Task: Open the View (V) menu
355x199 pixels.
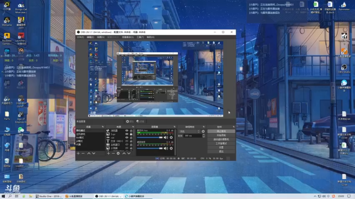Action: (x=101, y=37)
